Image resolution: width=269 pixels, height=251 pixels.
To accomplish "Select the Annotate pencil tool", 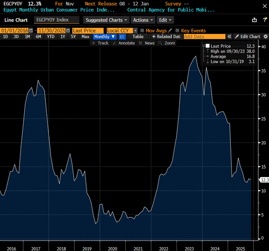I will (x=124, y=43).
